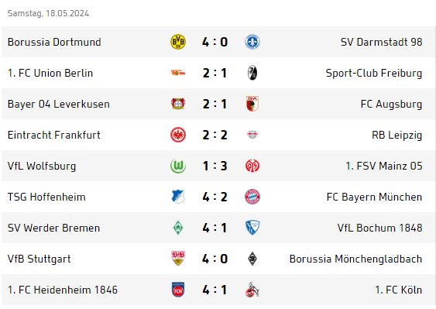
Task: Click the VfB Stuttgart crest
Action: point(178,259)
